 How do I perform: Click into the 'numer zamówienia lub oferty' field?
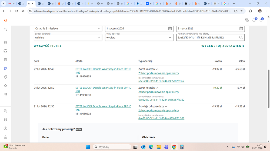point(207,38)
